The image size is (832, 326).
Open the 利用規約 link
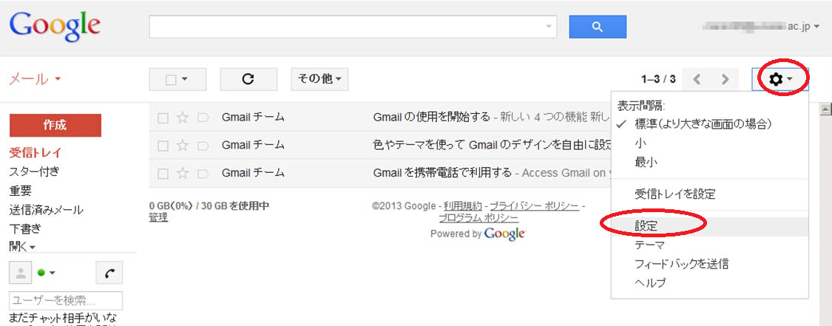(x=463, y=206)
